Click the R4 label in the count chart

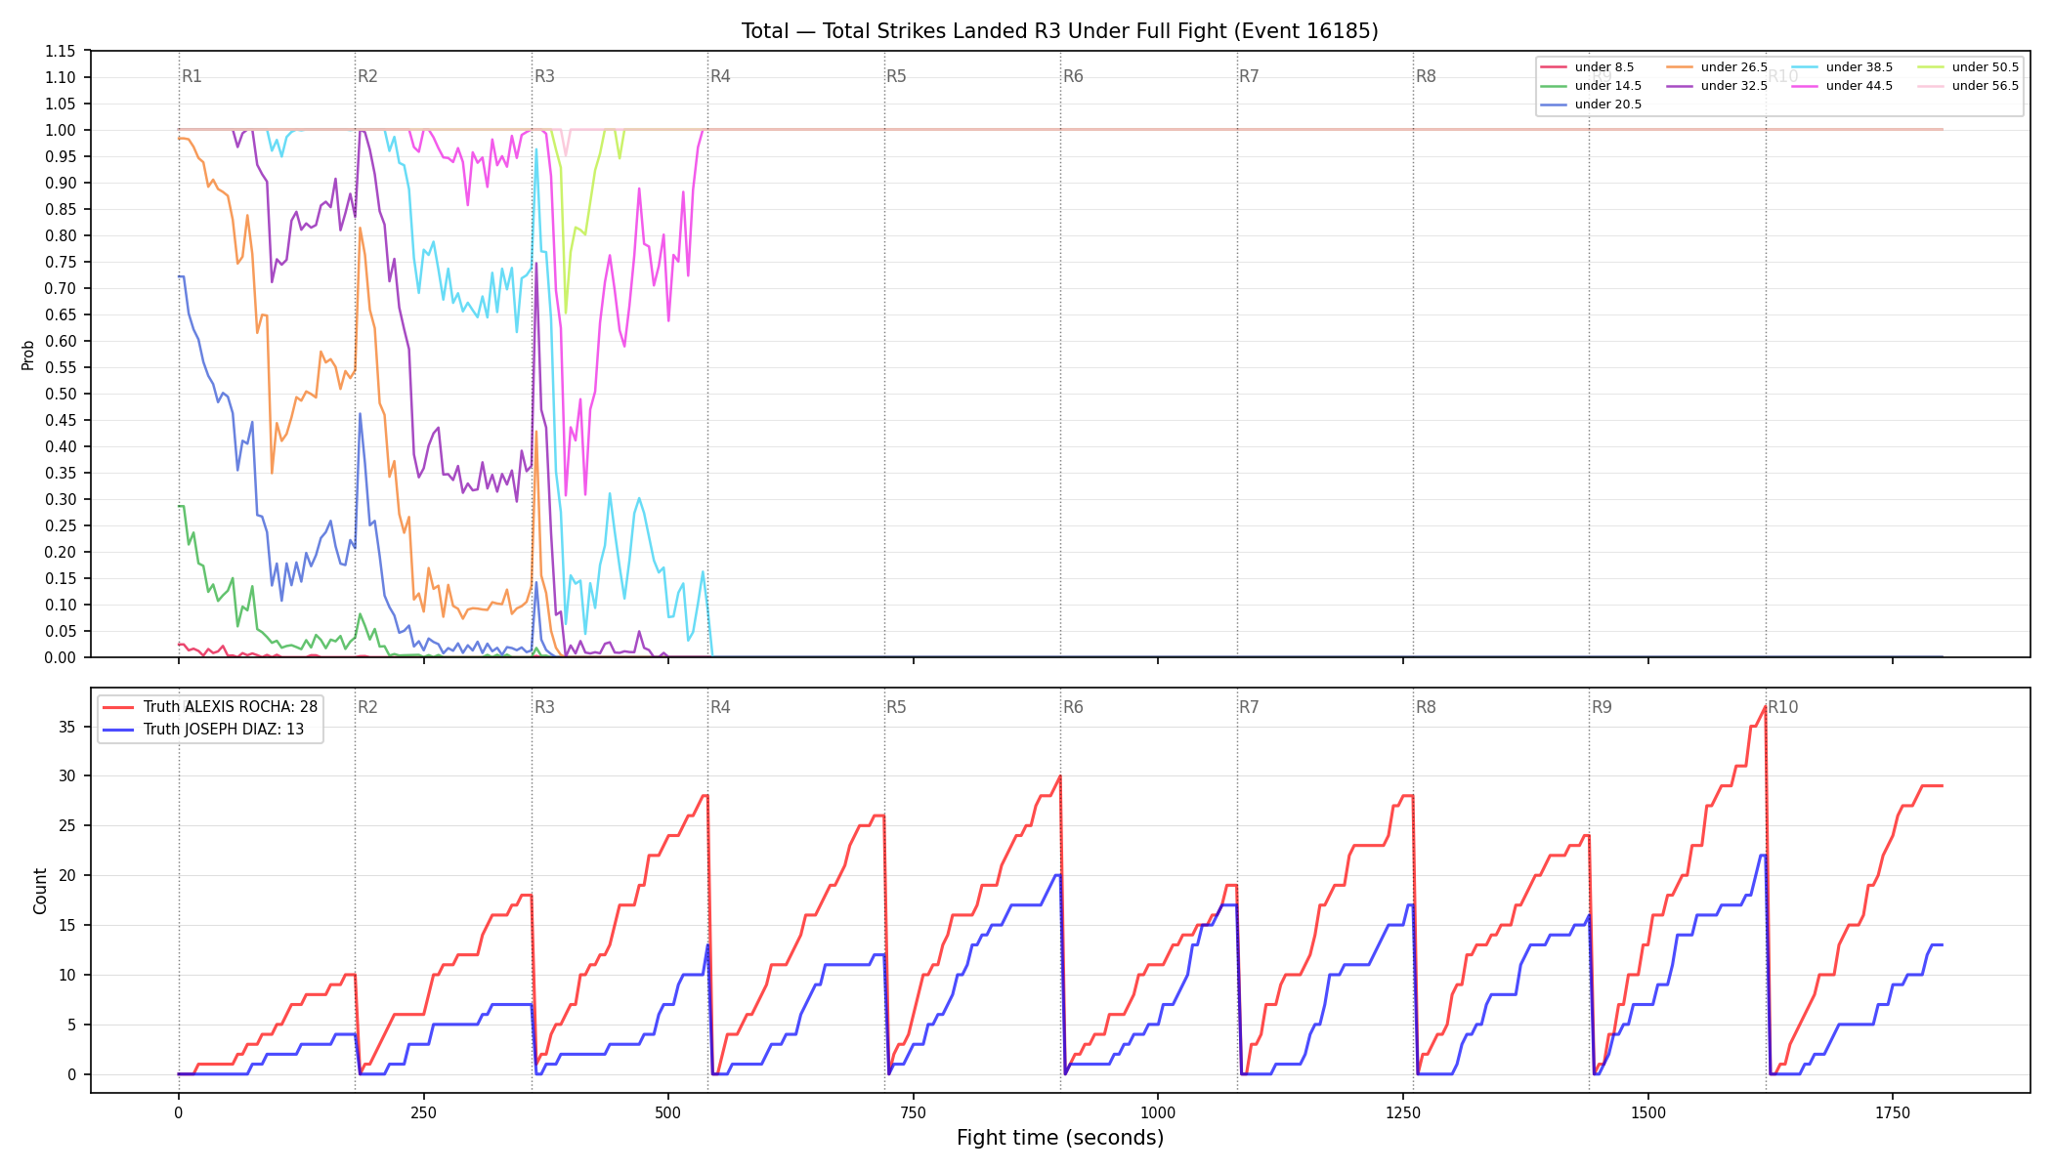[x=720, y=707]
